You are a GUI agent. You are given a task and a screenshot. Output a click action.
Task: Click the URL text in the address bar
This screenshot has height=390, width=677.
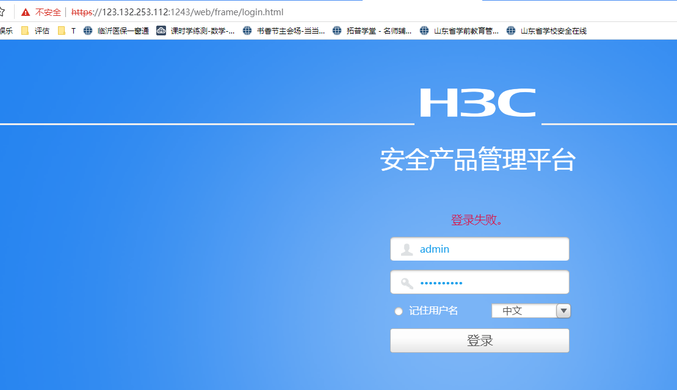tap(177, 12)
